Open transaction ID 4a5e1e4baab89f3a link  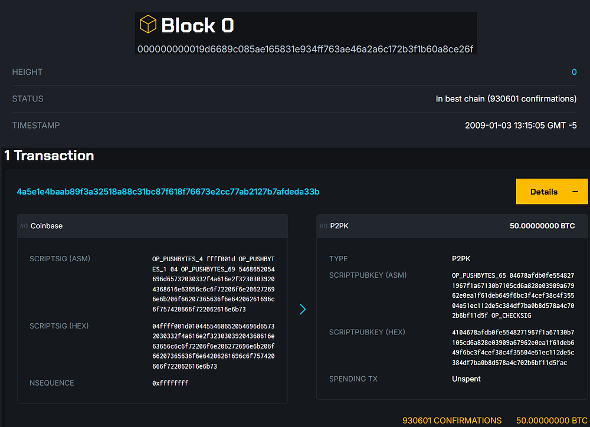point(168,192)
